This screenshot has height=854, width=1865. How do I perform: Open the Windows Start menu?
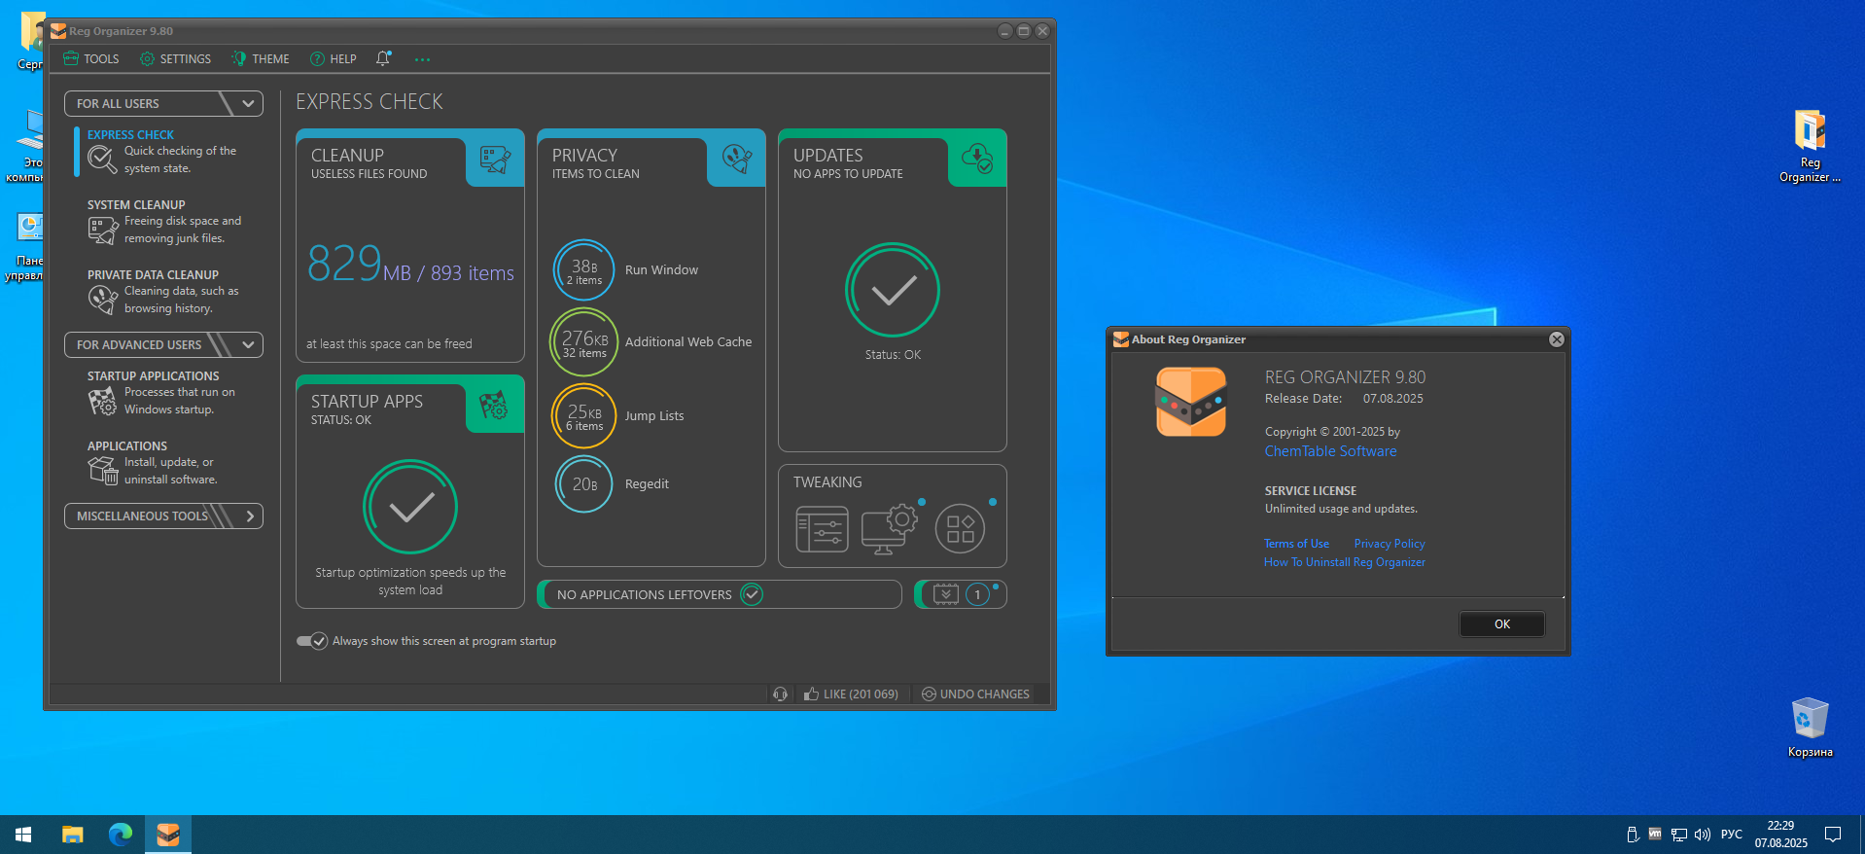tap(23, 835)
